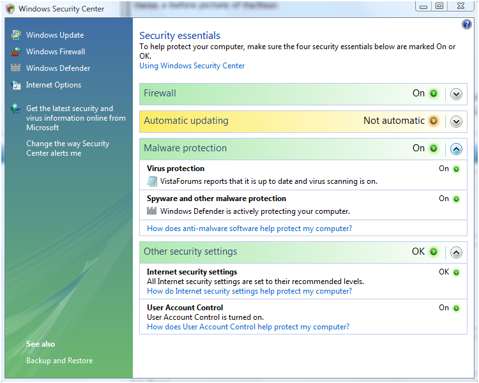The height and width of the screenshot is (383, 479).
Task: Collapse the Malware protection section
Action: [x=456, y=149]
